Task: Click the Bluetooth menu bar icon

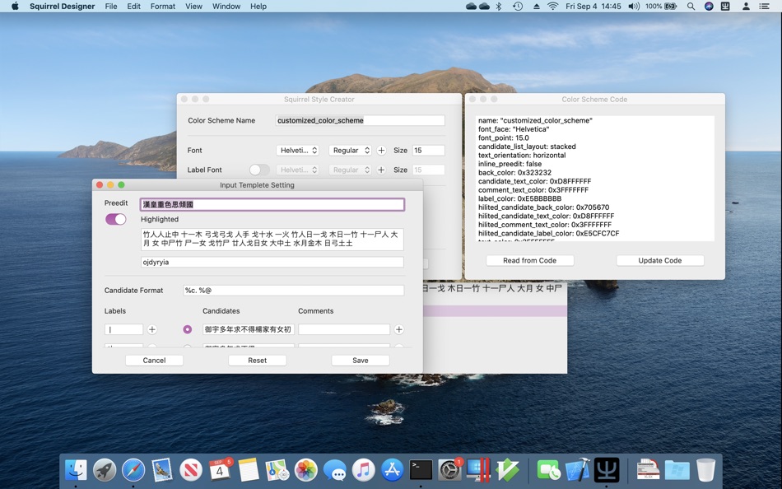Action: (x=498, y=6)
